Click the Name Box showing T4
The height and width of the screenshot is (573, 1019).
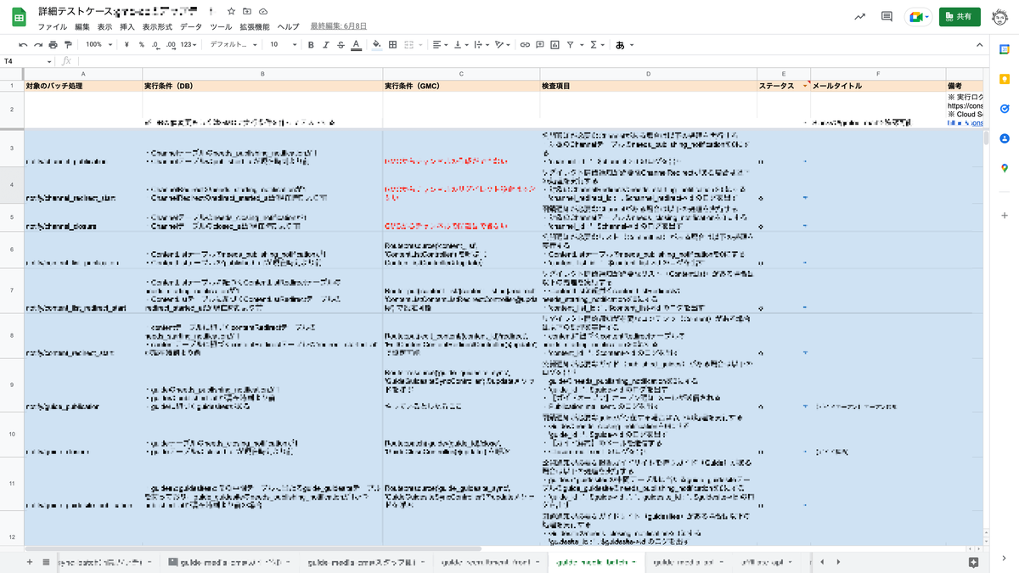(25, 61)
